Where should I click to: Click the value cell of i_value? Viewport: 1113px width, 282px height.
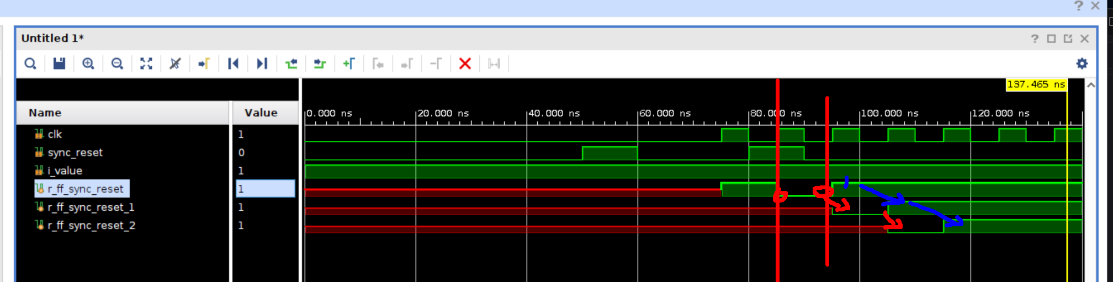265,171
